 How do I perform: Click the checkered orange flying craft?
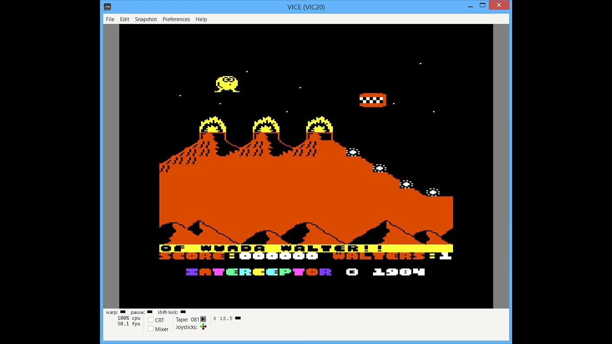pos(372,100)
